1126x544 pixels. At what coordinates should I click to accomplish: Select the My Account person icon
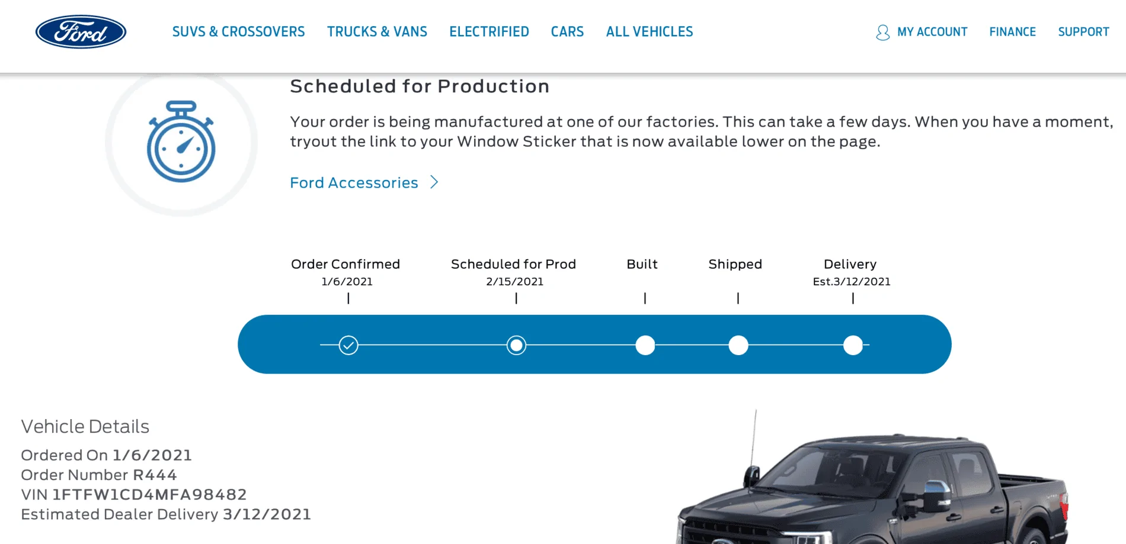881,33
